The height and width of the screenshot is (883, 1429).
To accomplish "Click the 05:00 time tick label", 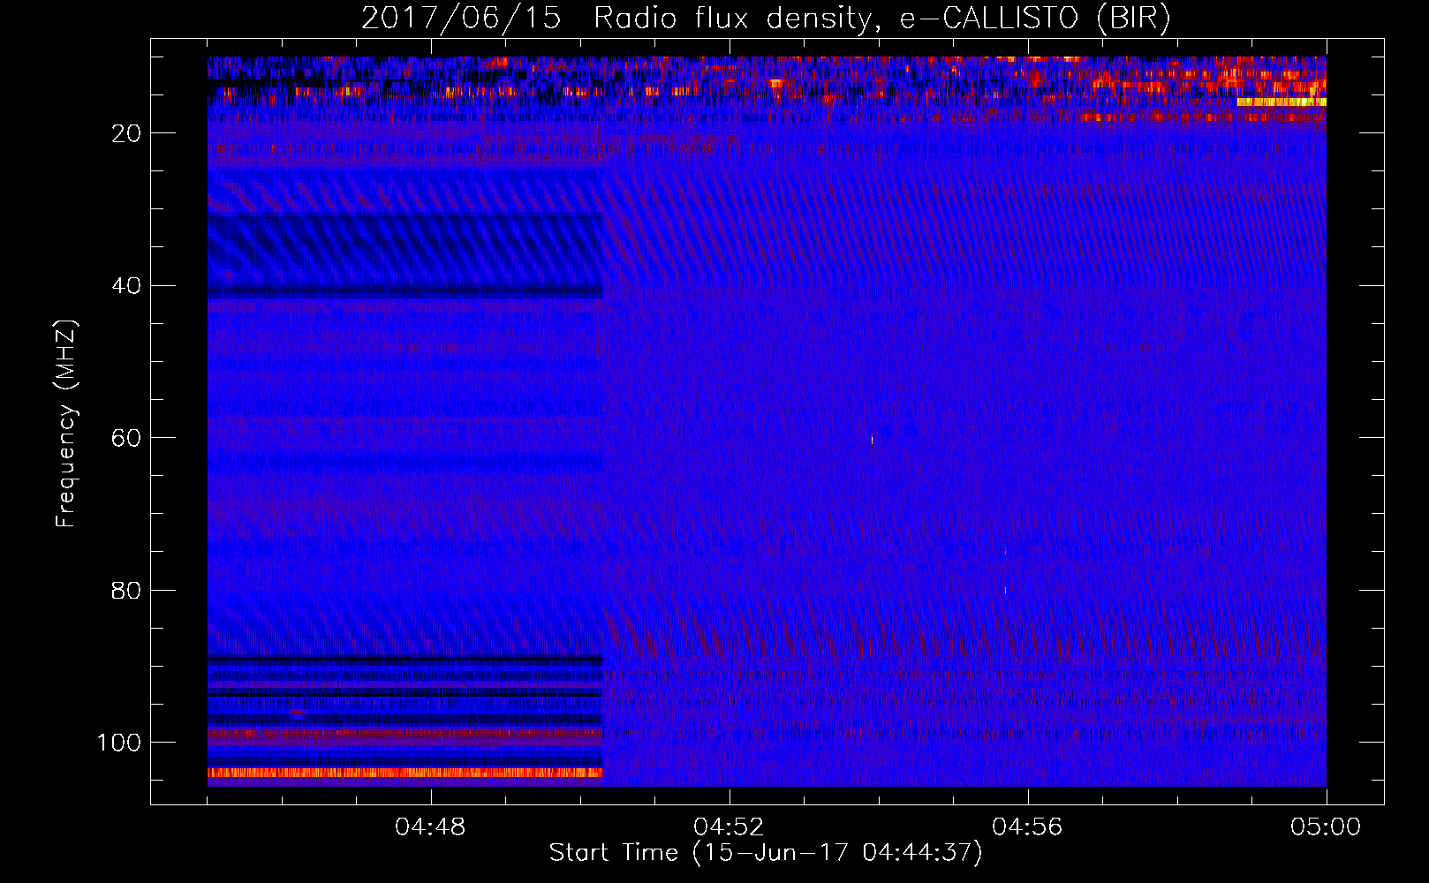I will tap(1326, 827).
